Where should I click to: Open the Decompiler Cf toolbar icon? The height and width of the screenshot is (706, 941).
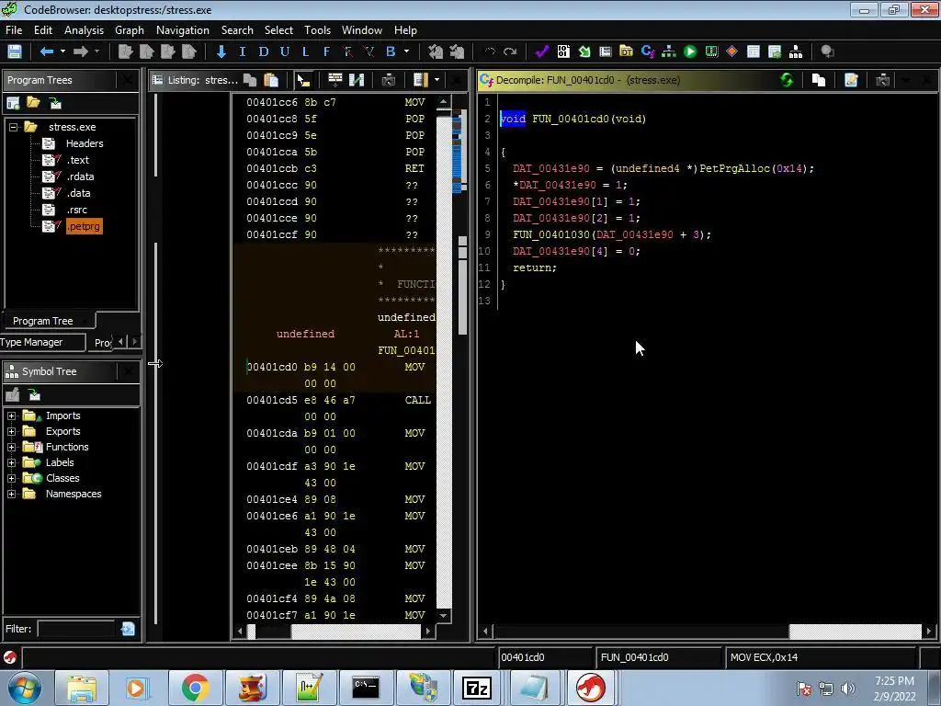pyautogui.click(x=648, y=51)
